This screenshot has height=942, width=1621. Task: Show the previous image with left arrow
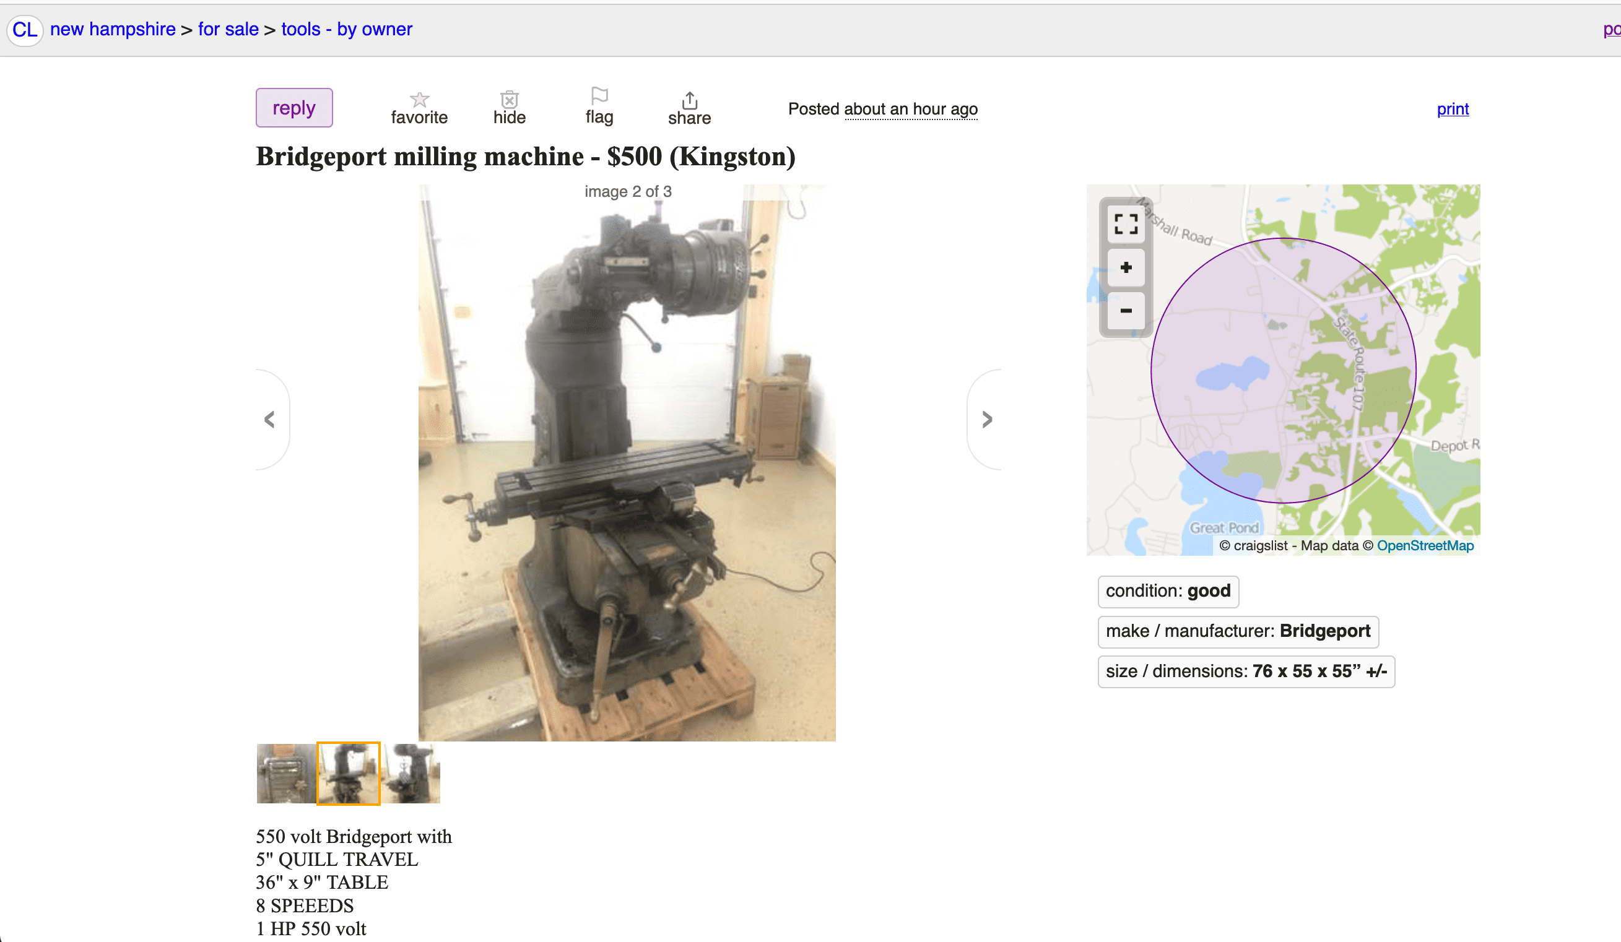271,419
